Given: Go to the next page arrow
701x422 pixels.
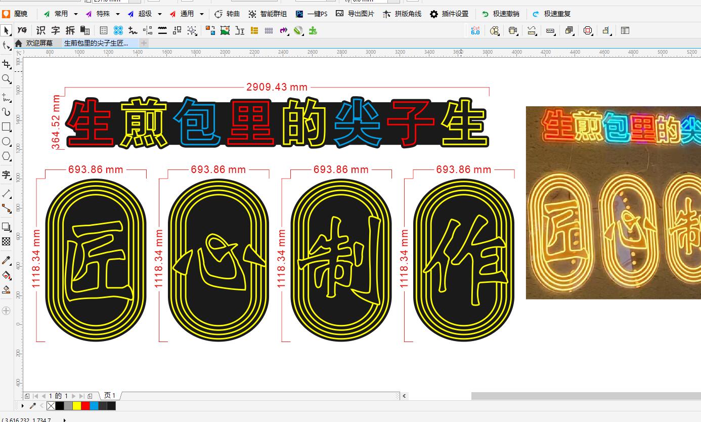Looking at the screenshot, I should click(x=74, y=396).
